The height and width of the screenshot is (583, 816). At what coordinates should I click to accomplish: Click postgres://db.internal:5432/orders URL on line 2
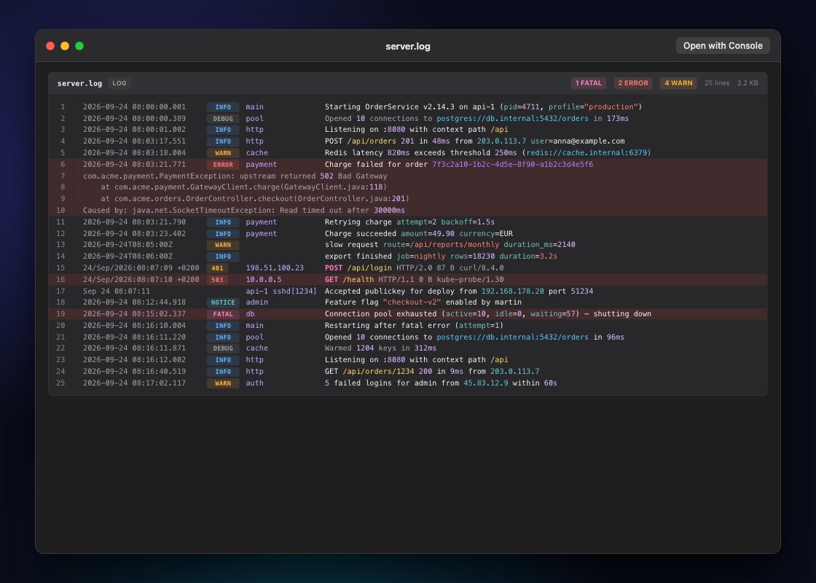click(513, 118)
